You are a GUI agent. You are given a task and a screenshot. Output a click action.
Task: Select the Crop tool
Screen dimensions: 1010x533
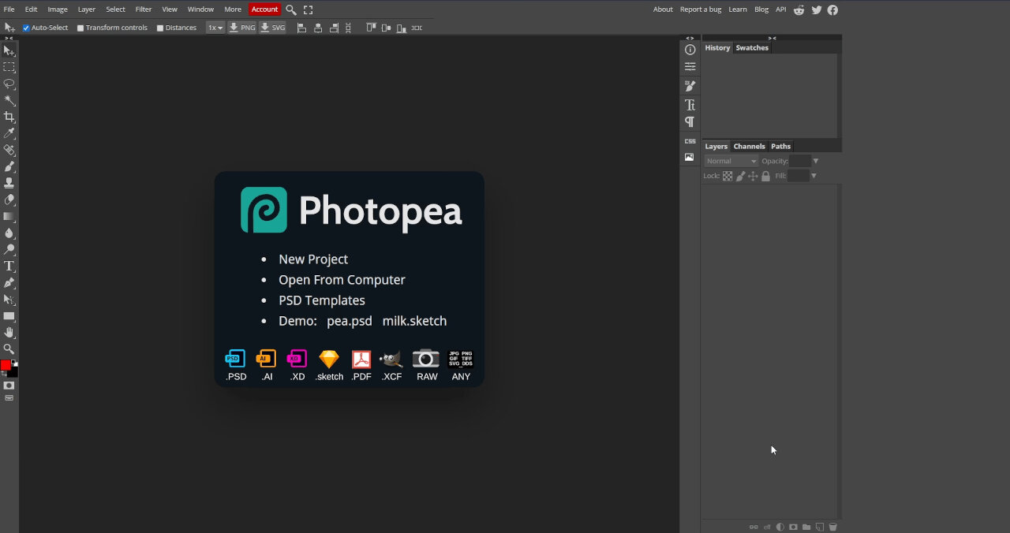(9, 117)
